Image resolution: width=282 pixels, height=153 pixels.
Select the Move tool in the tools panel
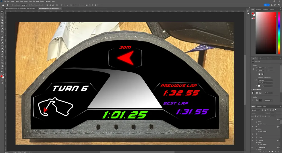(x=2, y=12)
